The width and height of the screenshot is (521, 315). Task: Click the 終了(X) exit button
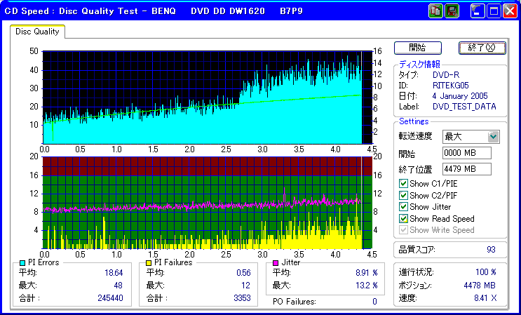point(482,48)
